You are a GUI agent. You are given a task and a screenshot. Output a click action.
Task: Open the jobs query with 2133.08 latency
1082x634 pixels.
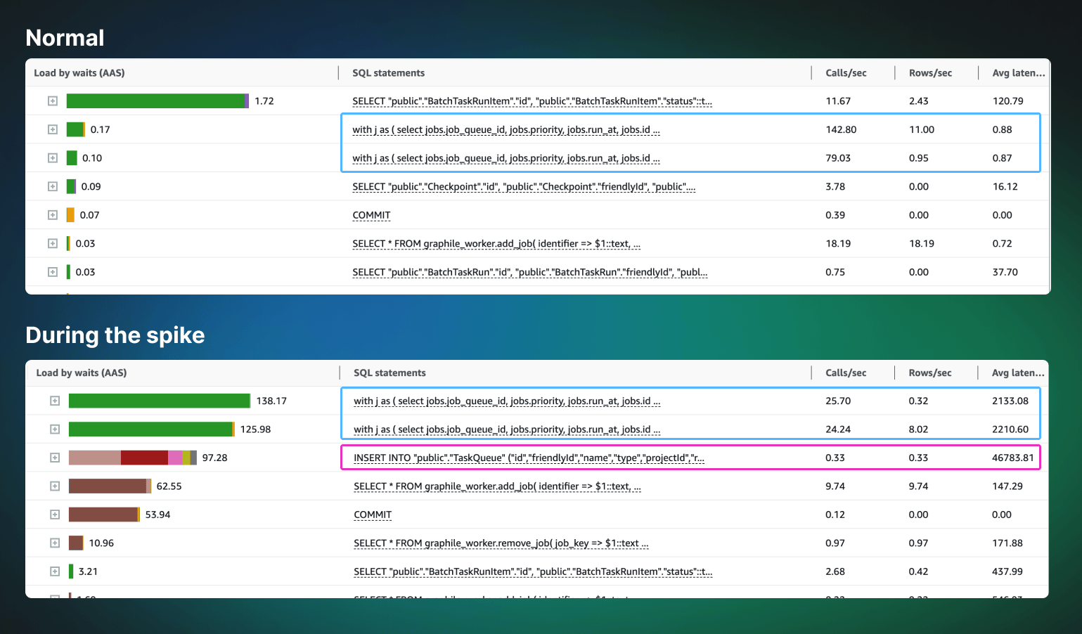click(507, 401)
